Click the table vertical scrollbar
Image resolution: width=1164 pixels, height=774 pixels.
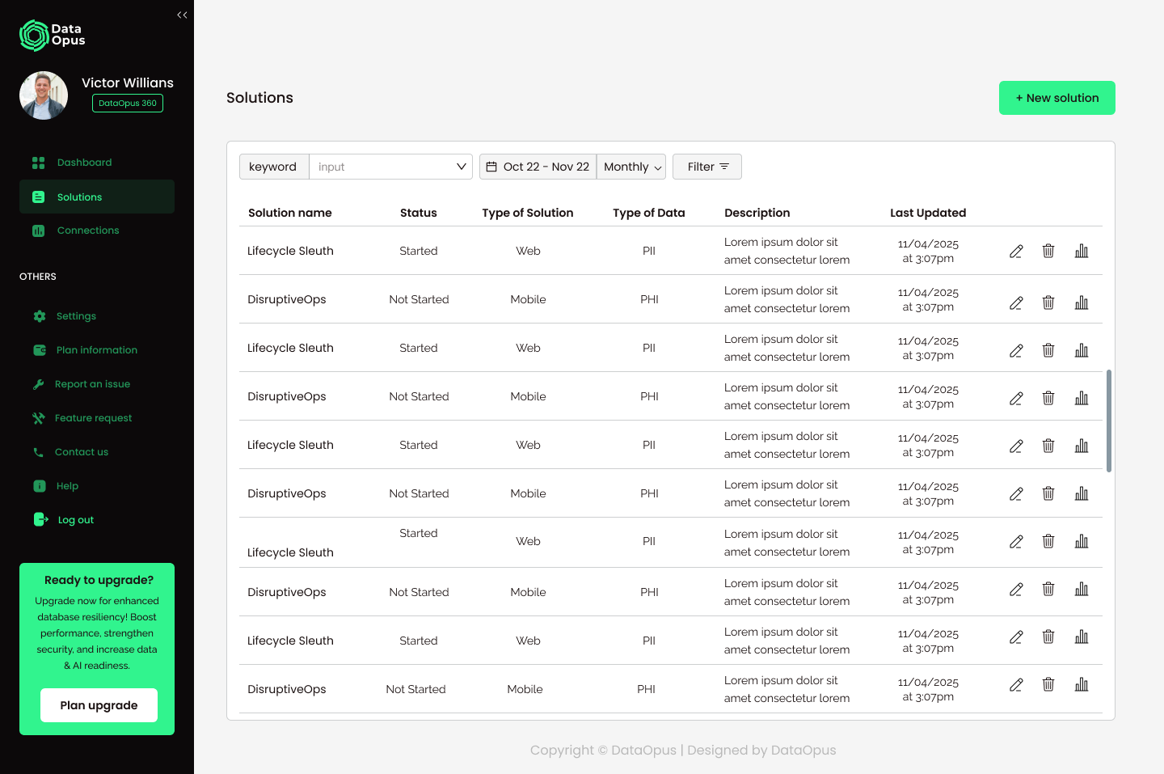(x=1109, y=421)
